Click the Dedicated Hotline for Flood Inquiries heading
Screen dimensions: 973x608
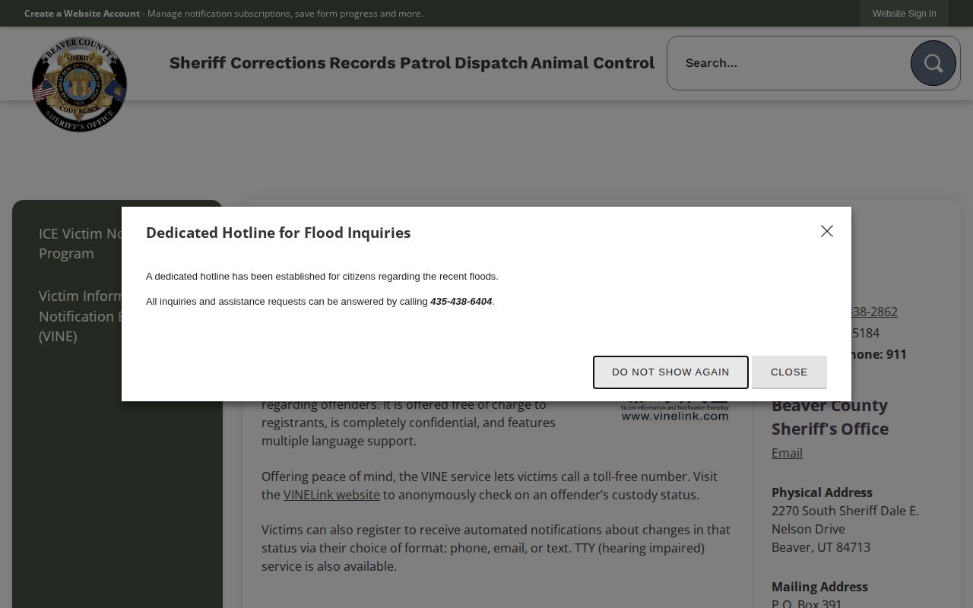point(278,233)
